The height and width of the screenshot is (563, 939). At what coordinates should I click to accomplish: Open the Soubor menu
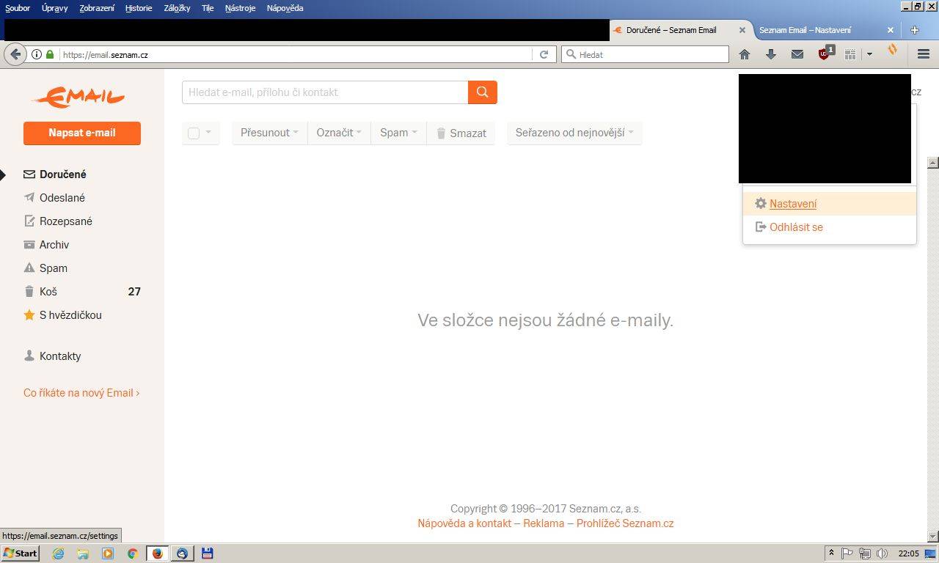click(x=18, y=8)
